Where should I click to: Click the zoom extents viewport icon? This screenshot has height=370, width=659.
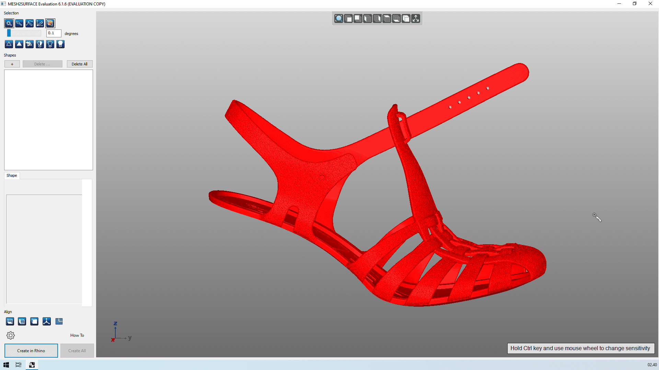coord(338,18)
